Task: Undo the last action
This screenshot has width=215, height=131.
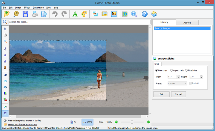Action: (55, 14)
